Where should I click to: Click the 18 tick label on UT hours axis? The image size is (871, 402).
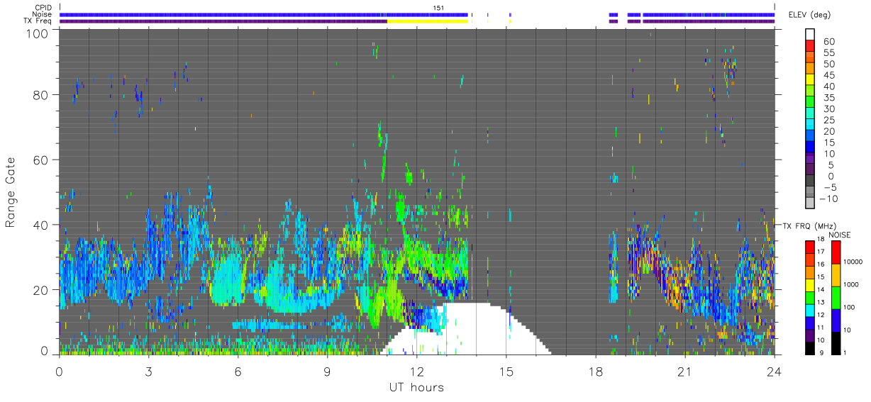(595, 371)
